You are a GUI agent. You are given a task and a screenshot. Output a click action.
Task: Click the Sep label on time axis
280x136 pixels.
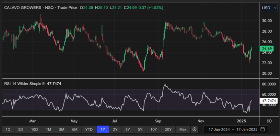pos(158,121)
